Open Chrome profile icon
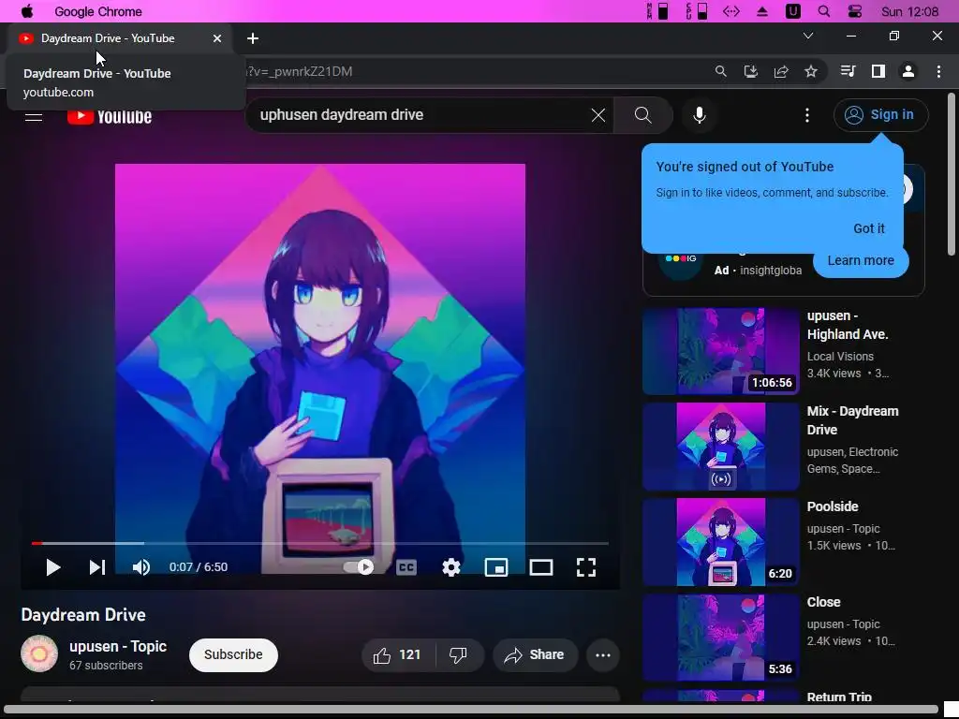Screen dimensions: 959x719 click(908, 71)
